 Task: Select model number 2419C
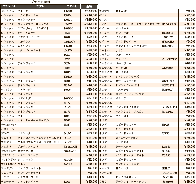pyautogui.click(x=67, y=133)
